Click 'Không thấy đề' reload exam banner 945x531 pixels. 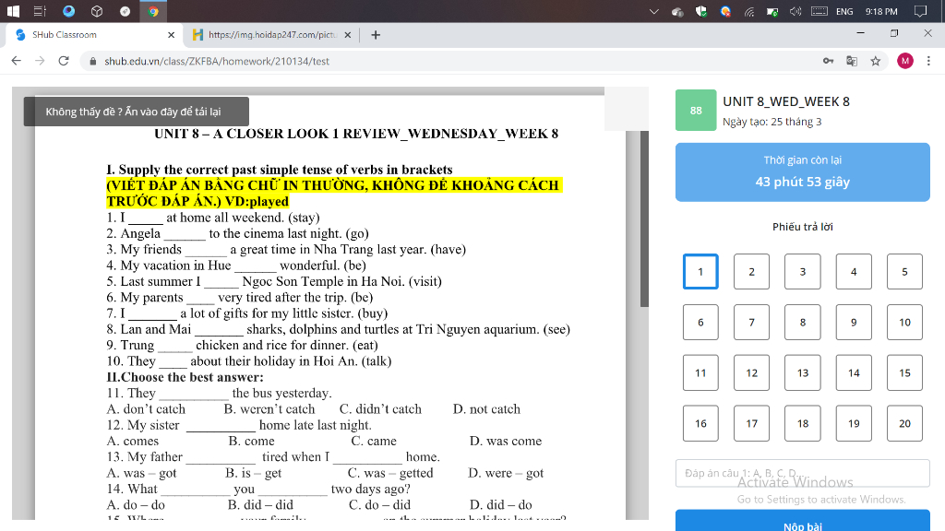point(137,112)
